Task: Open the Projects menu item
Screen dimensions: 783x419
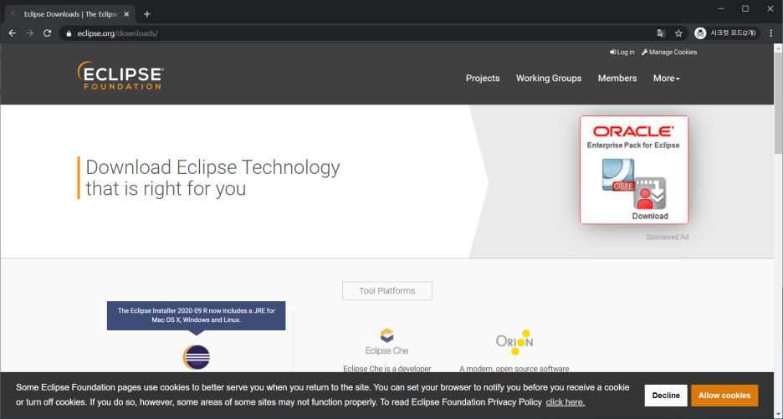Action: 483,78
